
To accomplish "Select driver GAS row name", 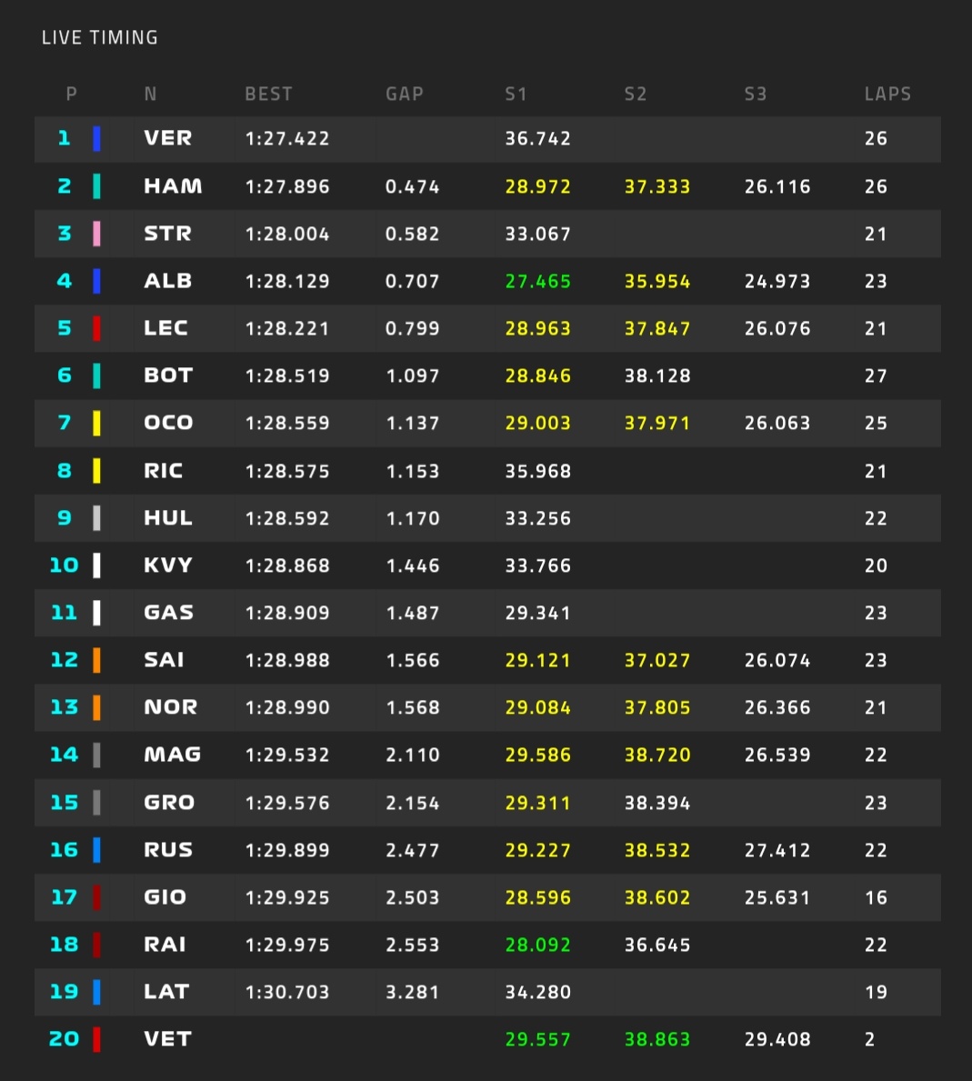I will tap(169, 612).
